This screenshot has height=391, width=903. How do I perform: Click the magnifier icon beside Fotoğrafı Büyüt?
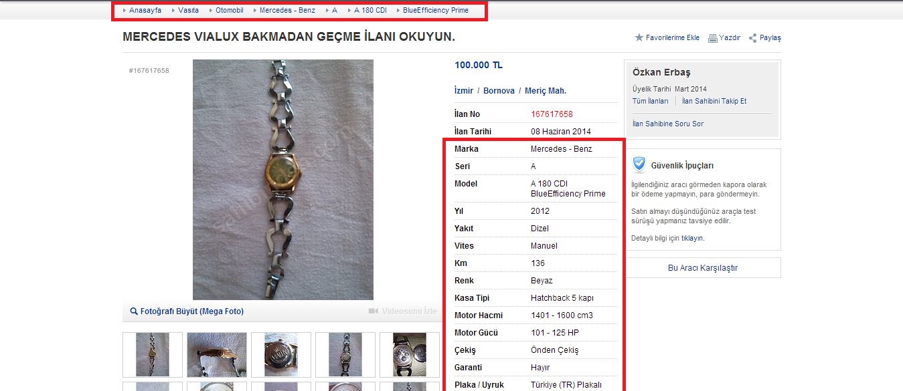(x=134, y=311)
